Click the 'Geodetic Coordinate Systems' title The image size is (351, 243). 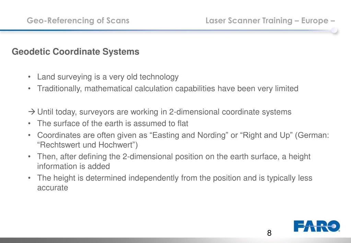(75, 52)
